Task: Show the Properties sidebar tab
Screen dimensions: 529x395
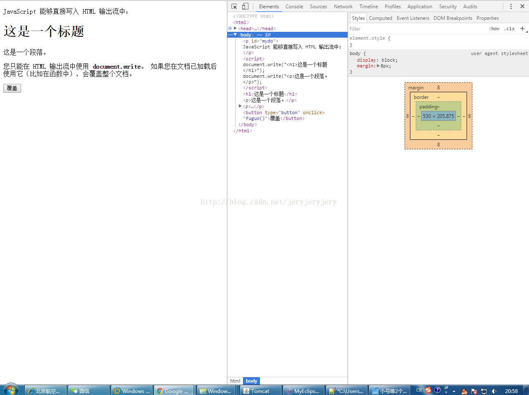Action: 487,18
